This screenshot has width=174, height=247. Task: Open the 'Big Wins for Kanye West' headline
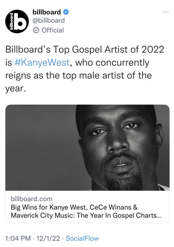(74, 207)
